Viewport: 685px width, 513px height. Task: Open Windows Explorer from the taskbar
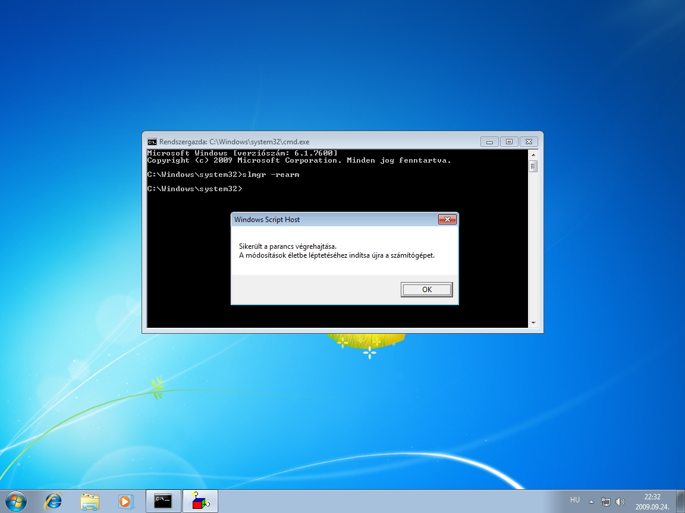click(x=90, y=501)
